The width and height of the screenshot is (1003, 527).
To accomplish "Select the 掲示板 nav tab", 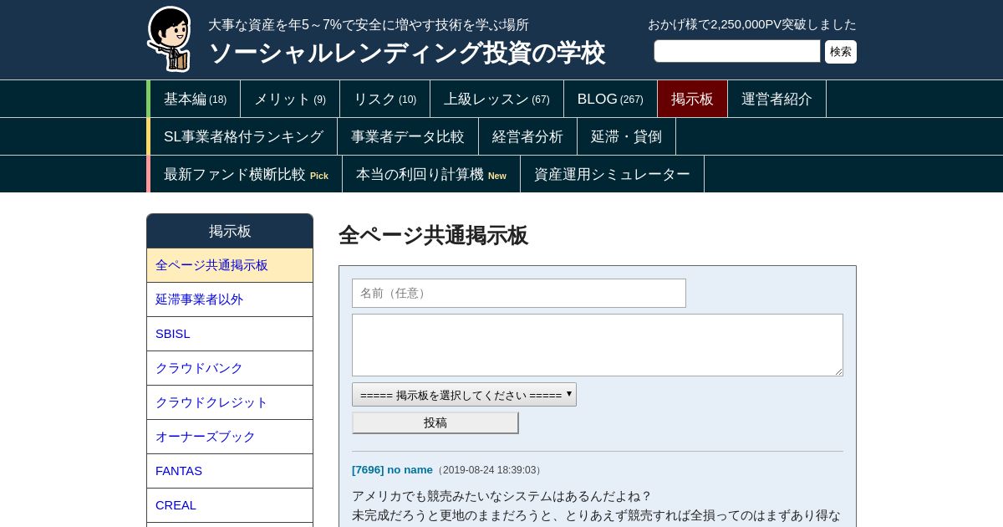I will tap(692, 99).
